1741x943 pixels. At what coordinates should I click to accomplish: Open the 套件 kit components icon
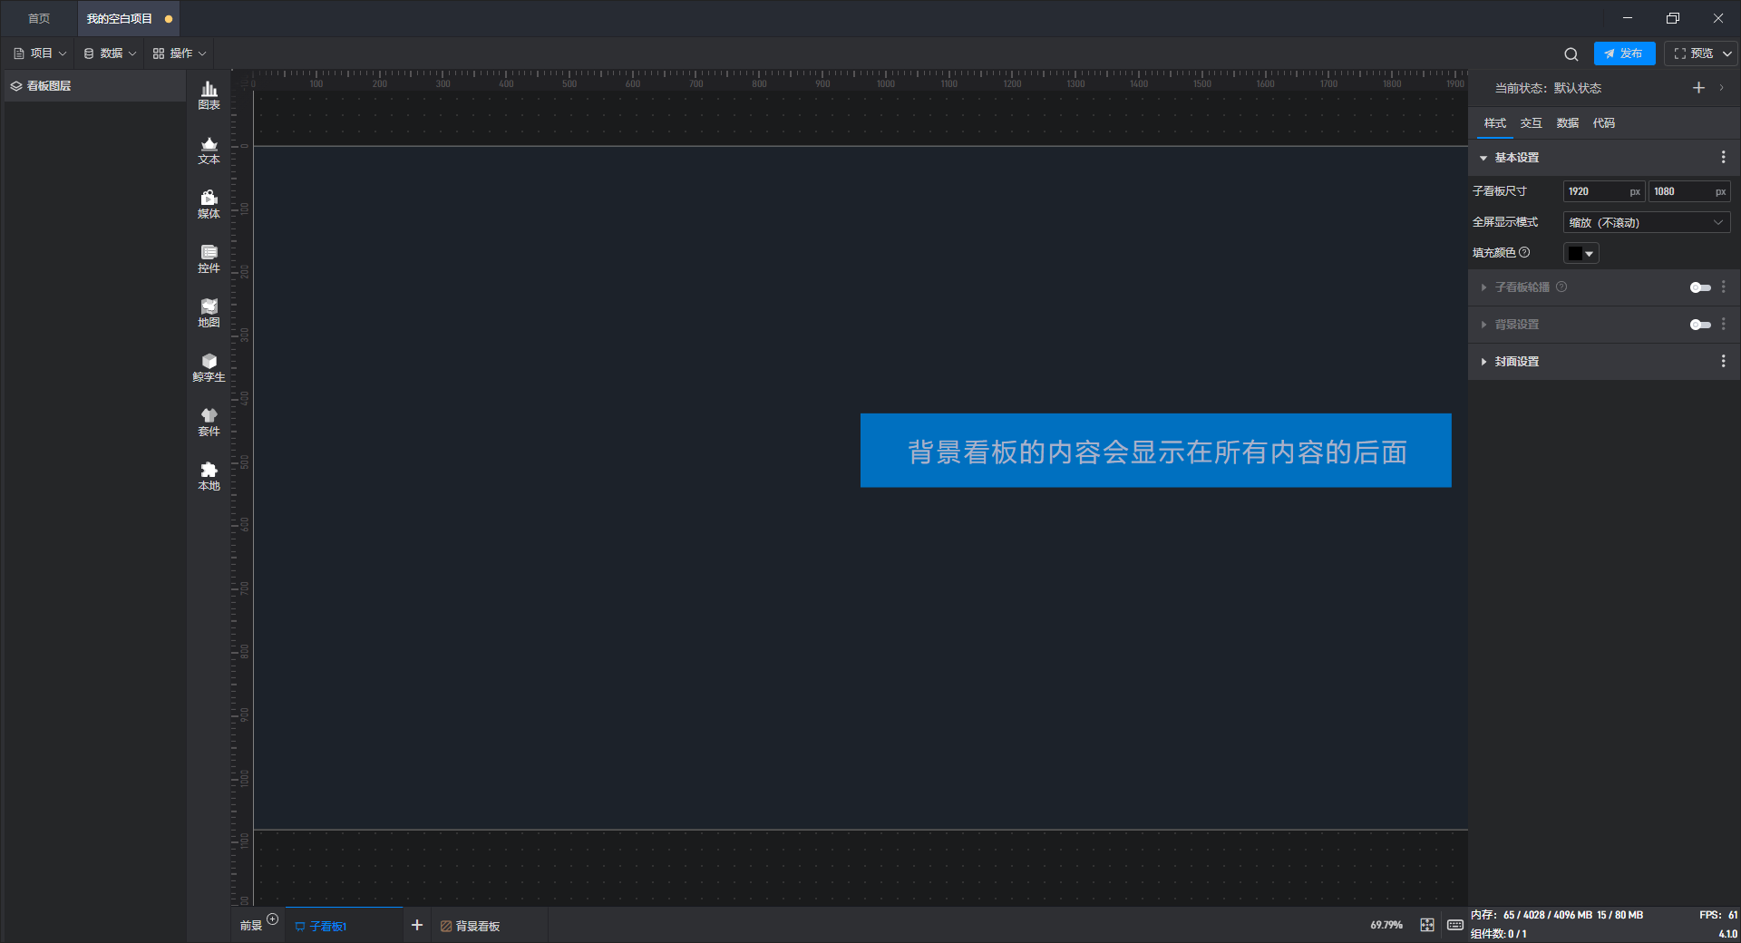[209, 422]
